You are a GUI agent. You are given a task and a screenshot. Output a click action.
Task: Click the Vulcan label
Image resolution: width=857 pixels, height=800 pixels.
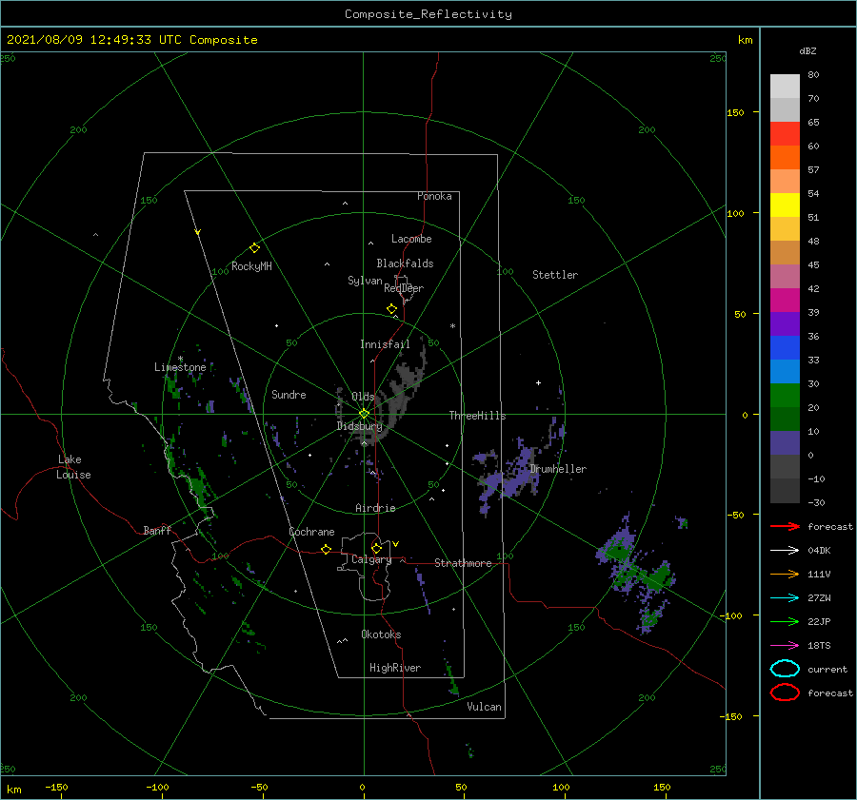484,707
